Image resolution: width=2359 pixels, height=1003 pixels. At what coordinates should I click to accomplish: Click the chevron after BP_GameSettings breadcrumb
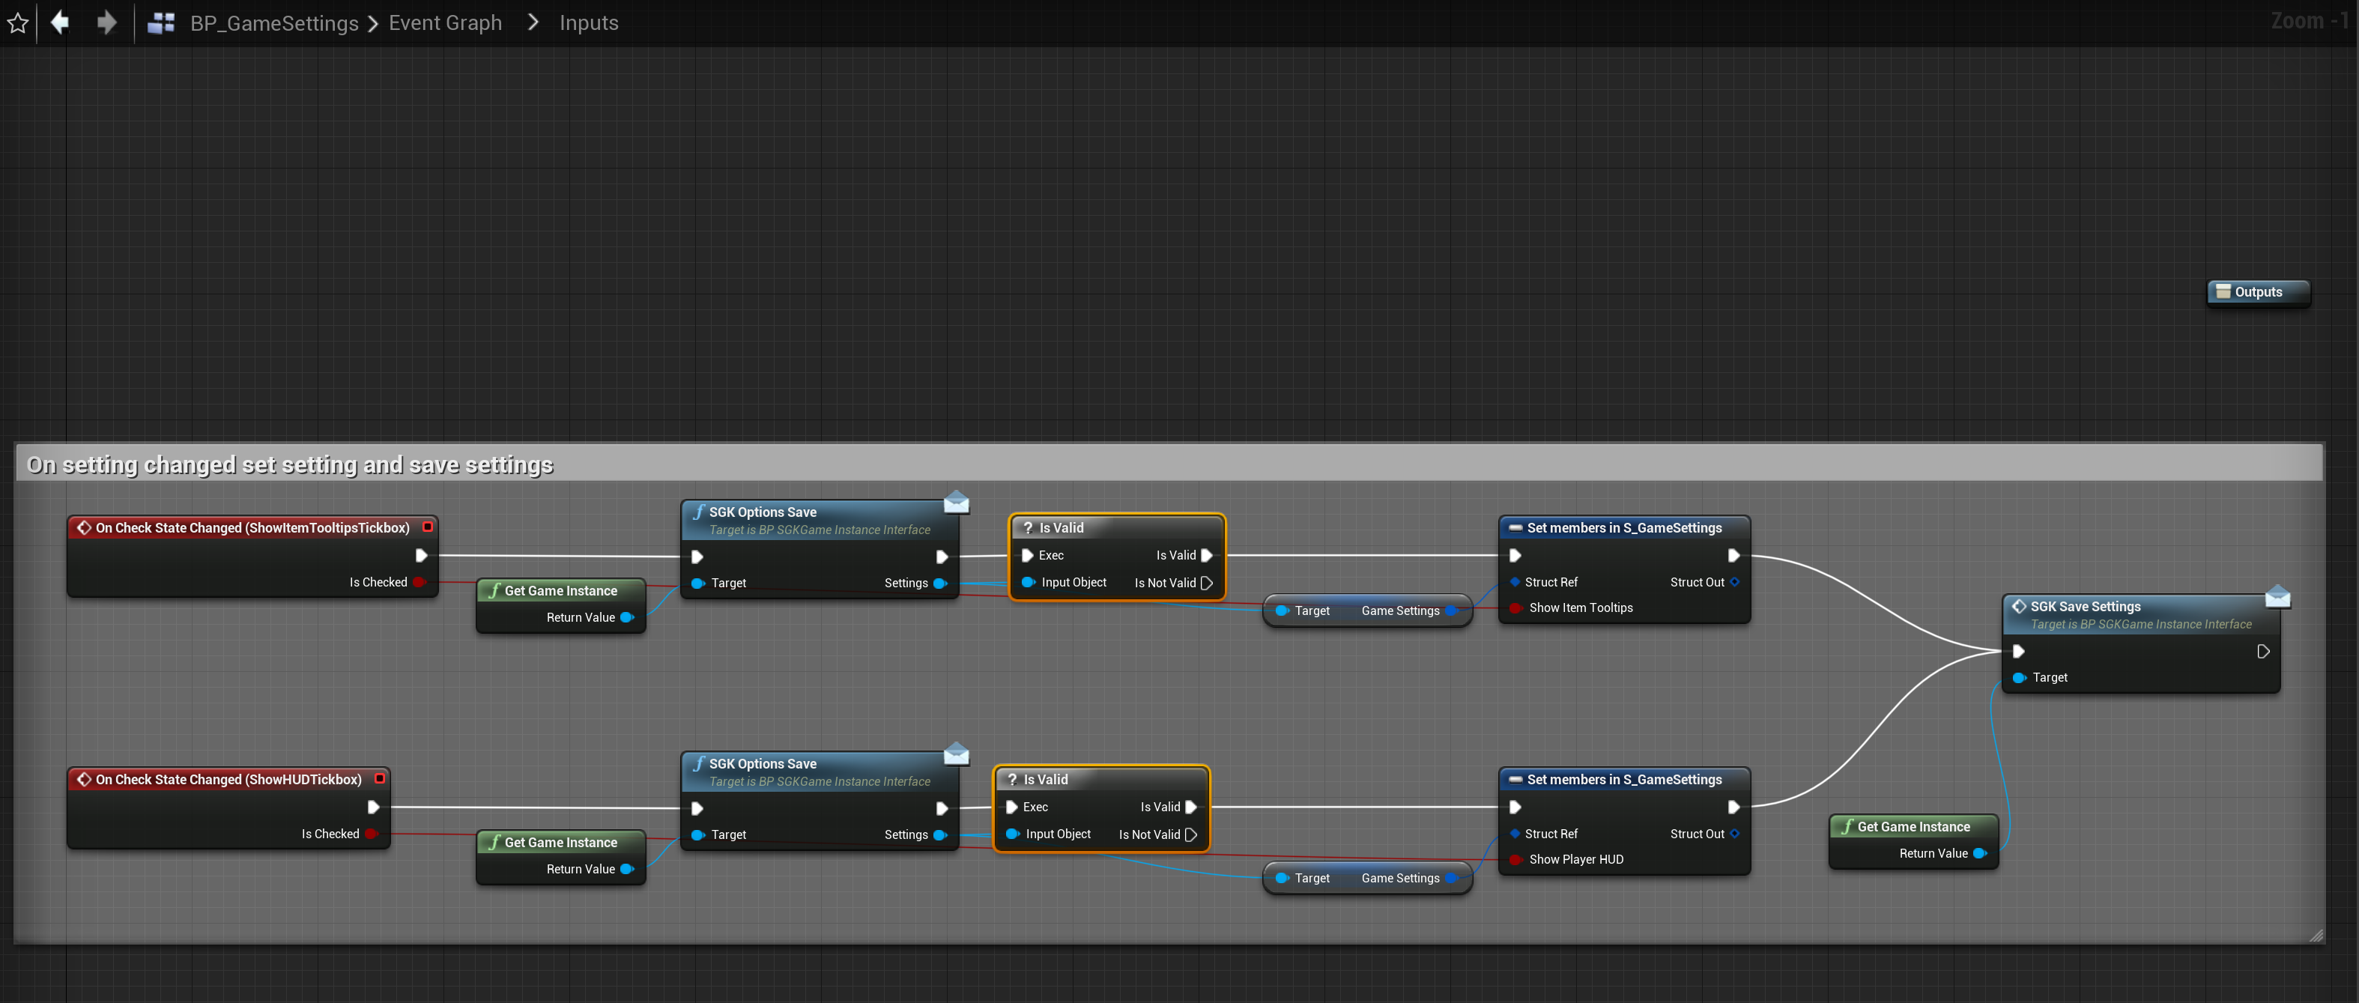click(373, 24)
